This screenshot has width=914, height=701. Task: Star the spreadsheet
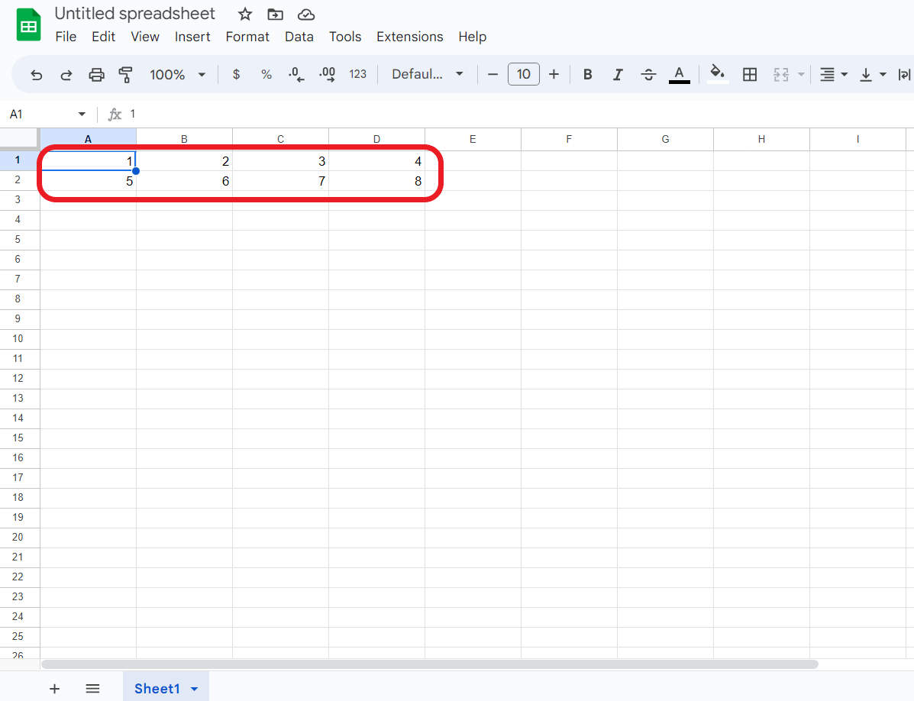(x=244, y=14)
